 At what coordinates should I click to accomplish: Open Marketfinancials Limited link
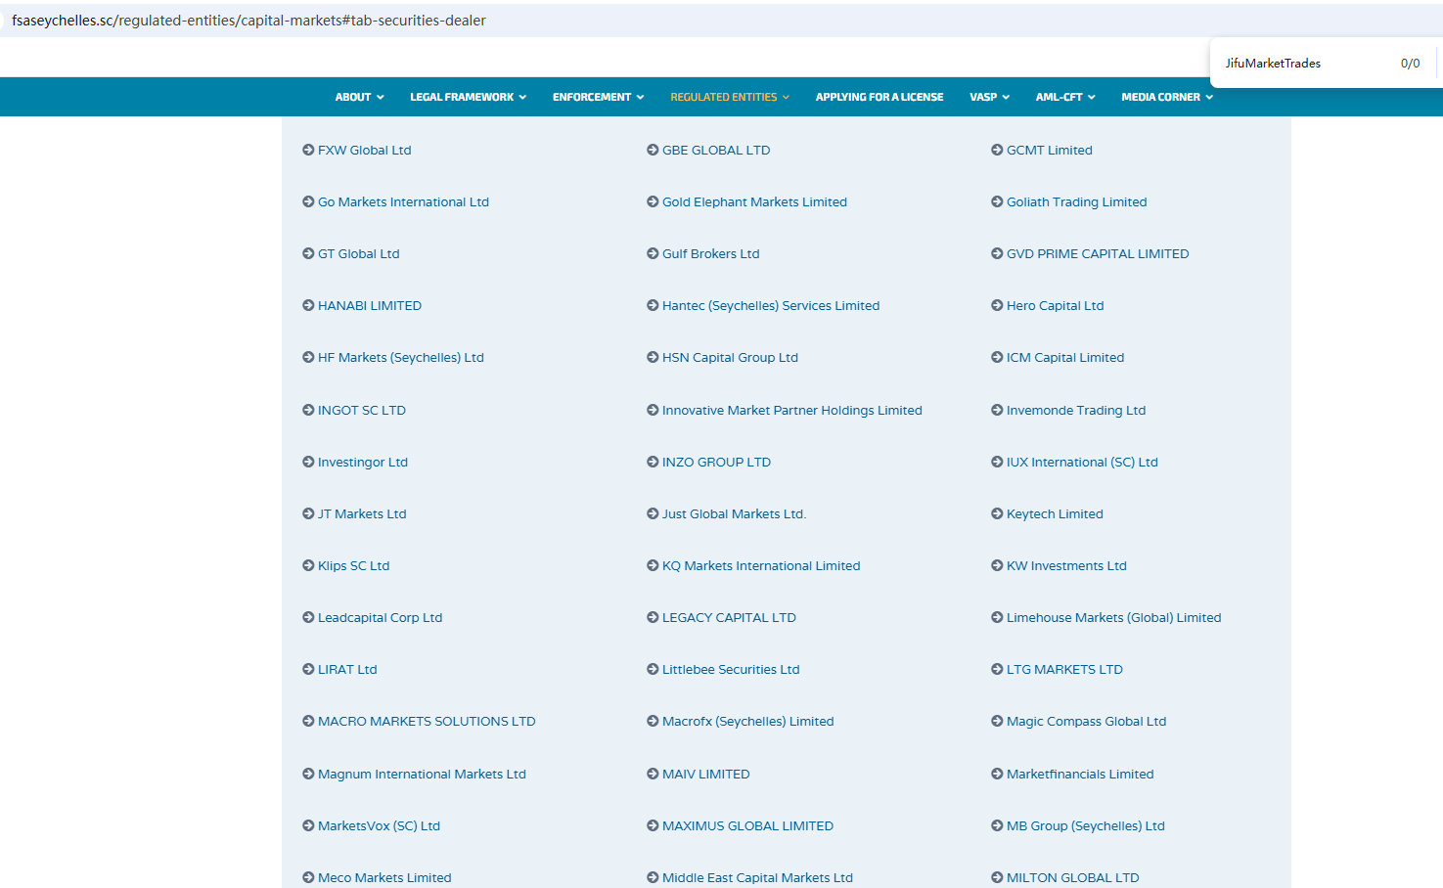coord(1080,774)
